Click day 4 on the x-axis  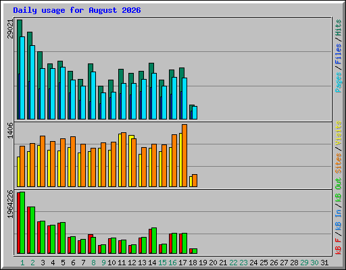53,263
